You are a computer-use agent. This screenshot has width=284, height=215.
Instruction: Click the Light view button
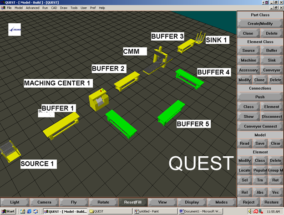tap(15, 202)
